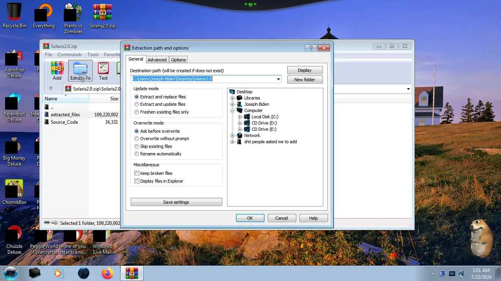Open Chuzzle Deluxe desktop shortcut

pyautogui.click(x=14, y=240)
